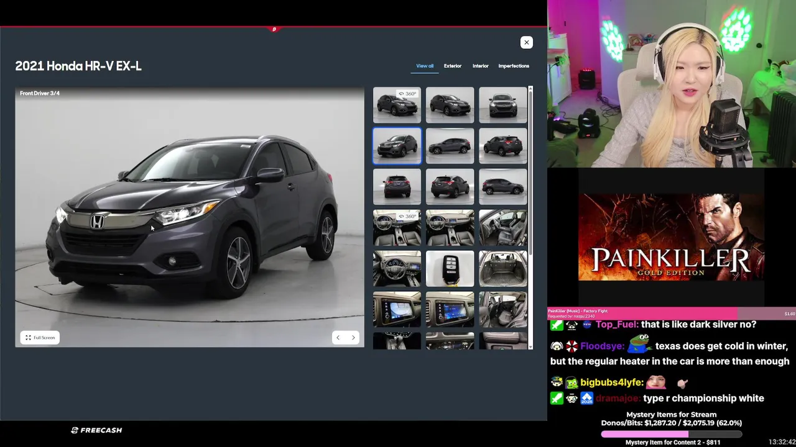The image size is (796, 447).
Task: Open the rear seats interior thumbnail
Action: click(x=502, y=310)
